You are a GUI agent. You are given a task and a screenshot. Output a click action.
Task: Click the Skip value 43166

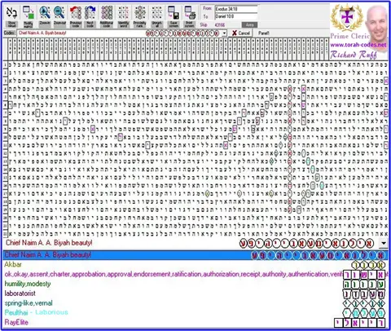point(220,24)
